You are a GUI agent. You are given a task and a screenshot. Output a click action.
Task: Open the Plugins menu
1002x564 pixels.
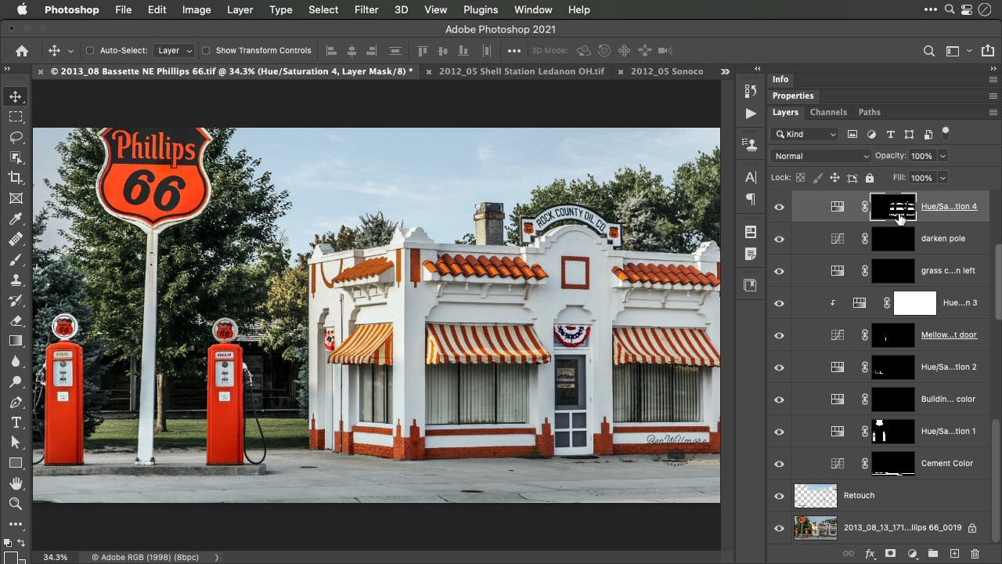(x=481, y=9)
